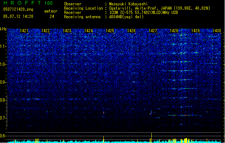Click the 1421 time axis label

pos(24,31)
